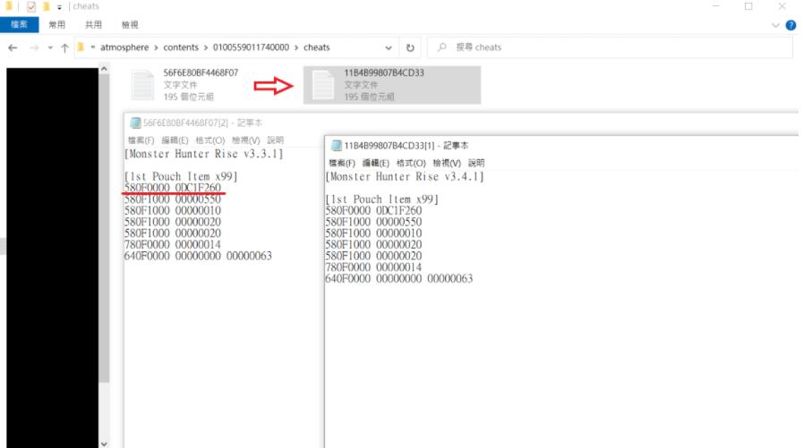
Task: Click the navigation pane scrollbar thumb
Action: click(x=104, y=228)
